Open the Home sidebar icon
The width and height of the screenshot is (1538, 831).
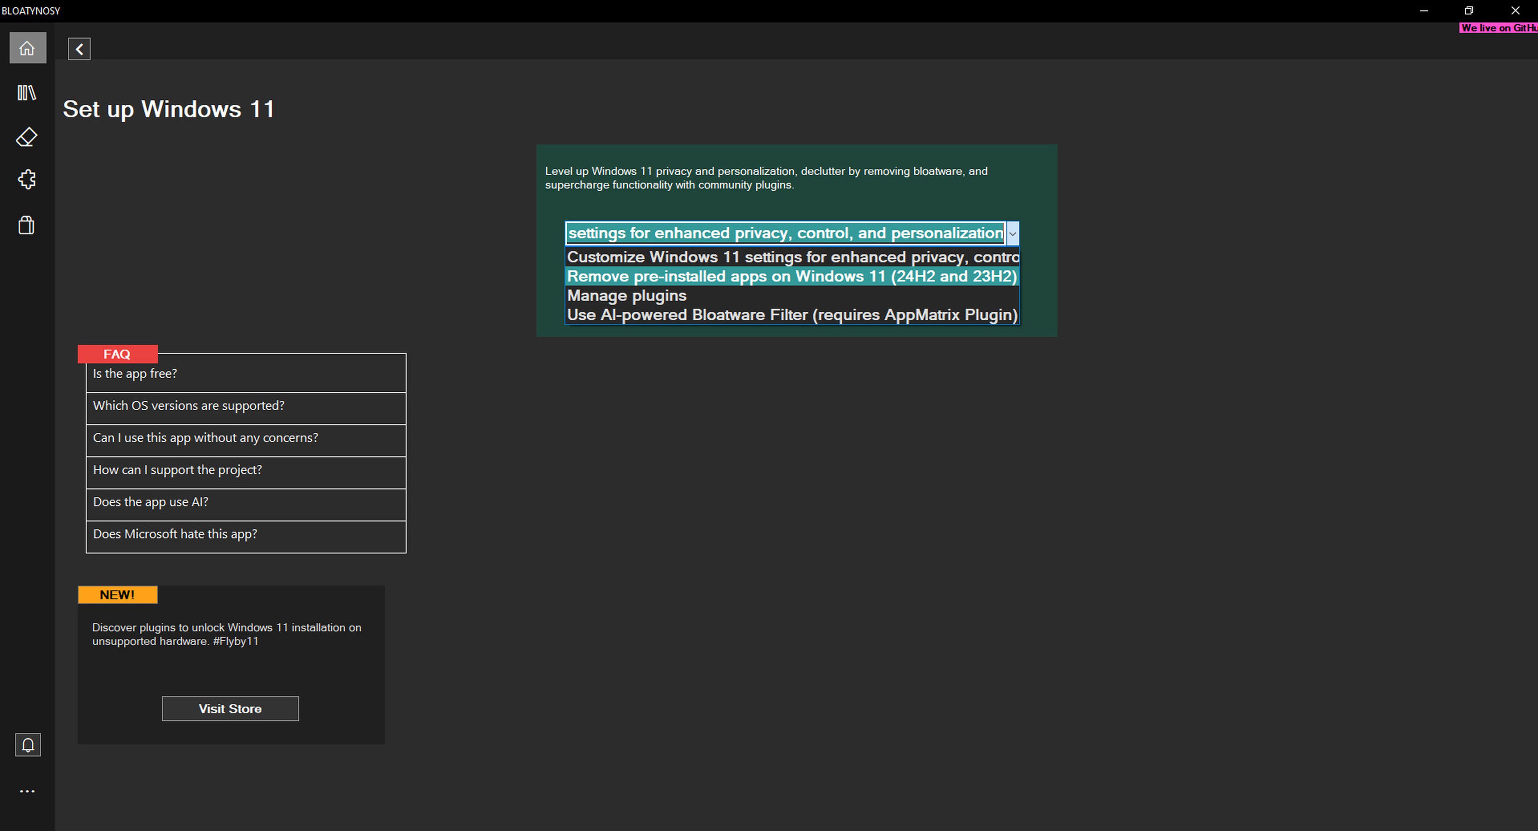point(28,48)
